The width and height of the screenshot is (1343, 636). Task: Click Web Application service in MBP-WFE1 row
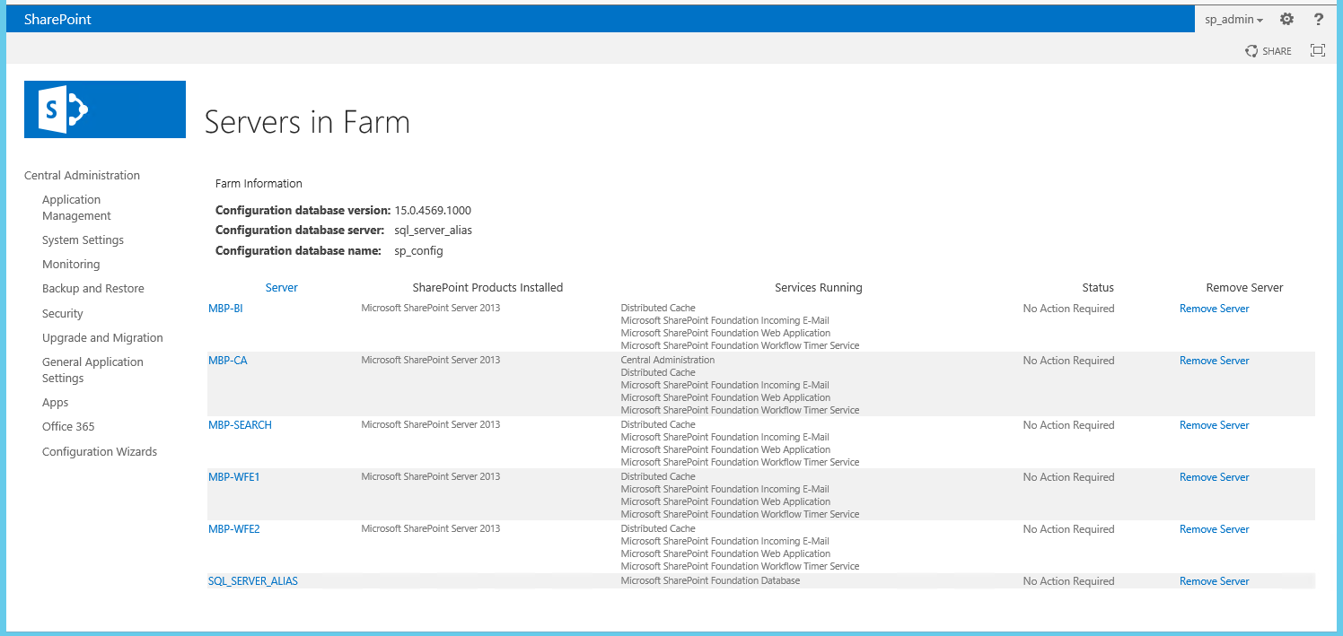click(725, 501)
